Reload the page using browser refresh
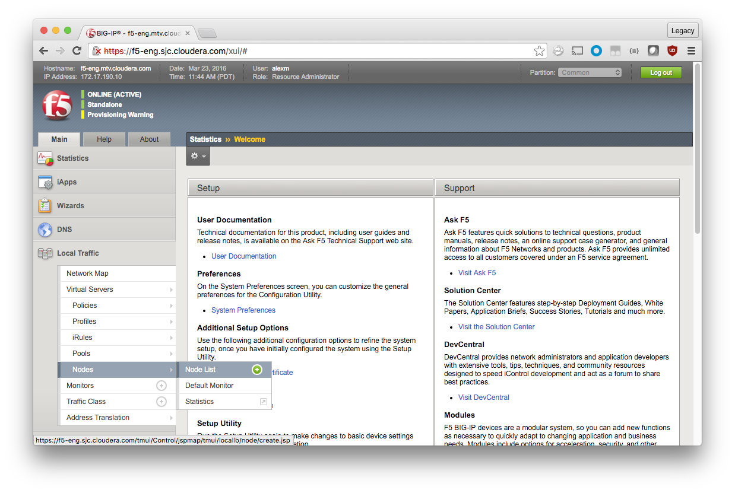 [77, 51]
